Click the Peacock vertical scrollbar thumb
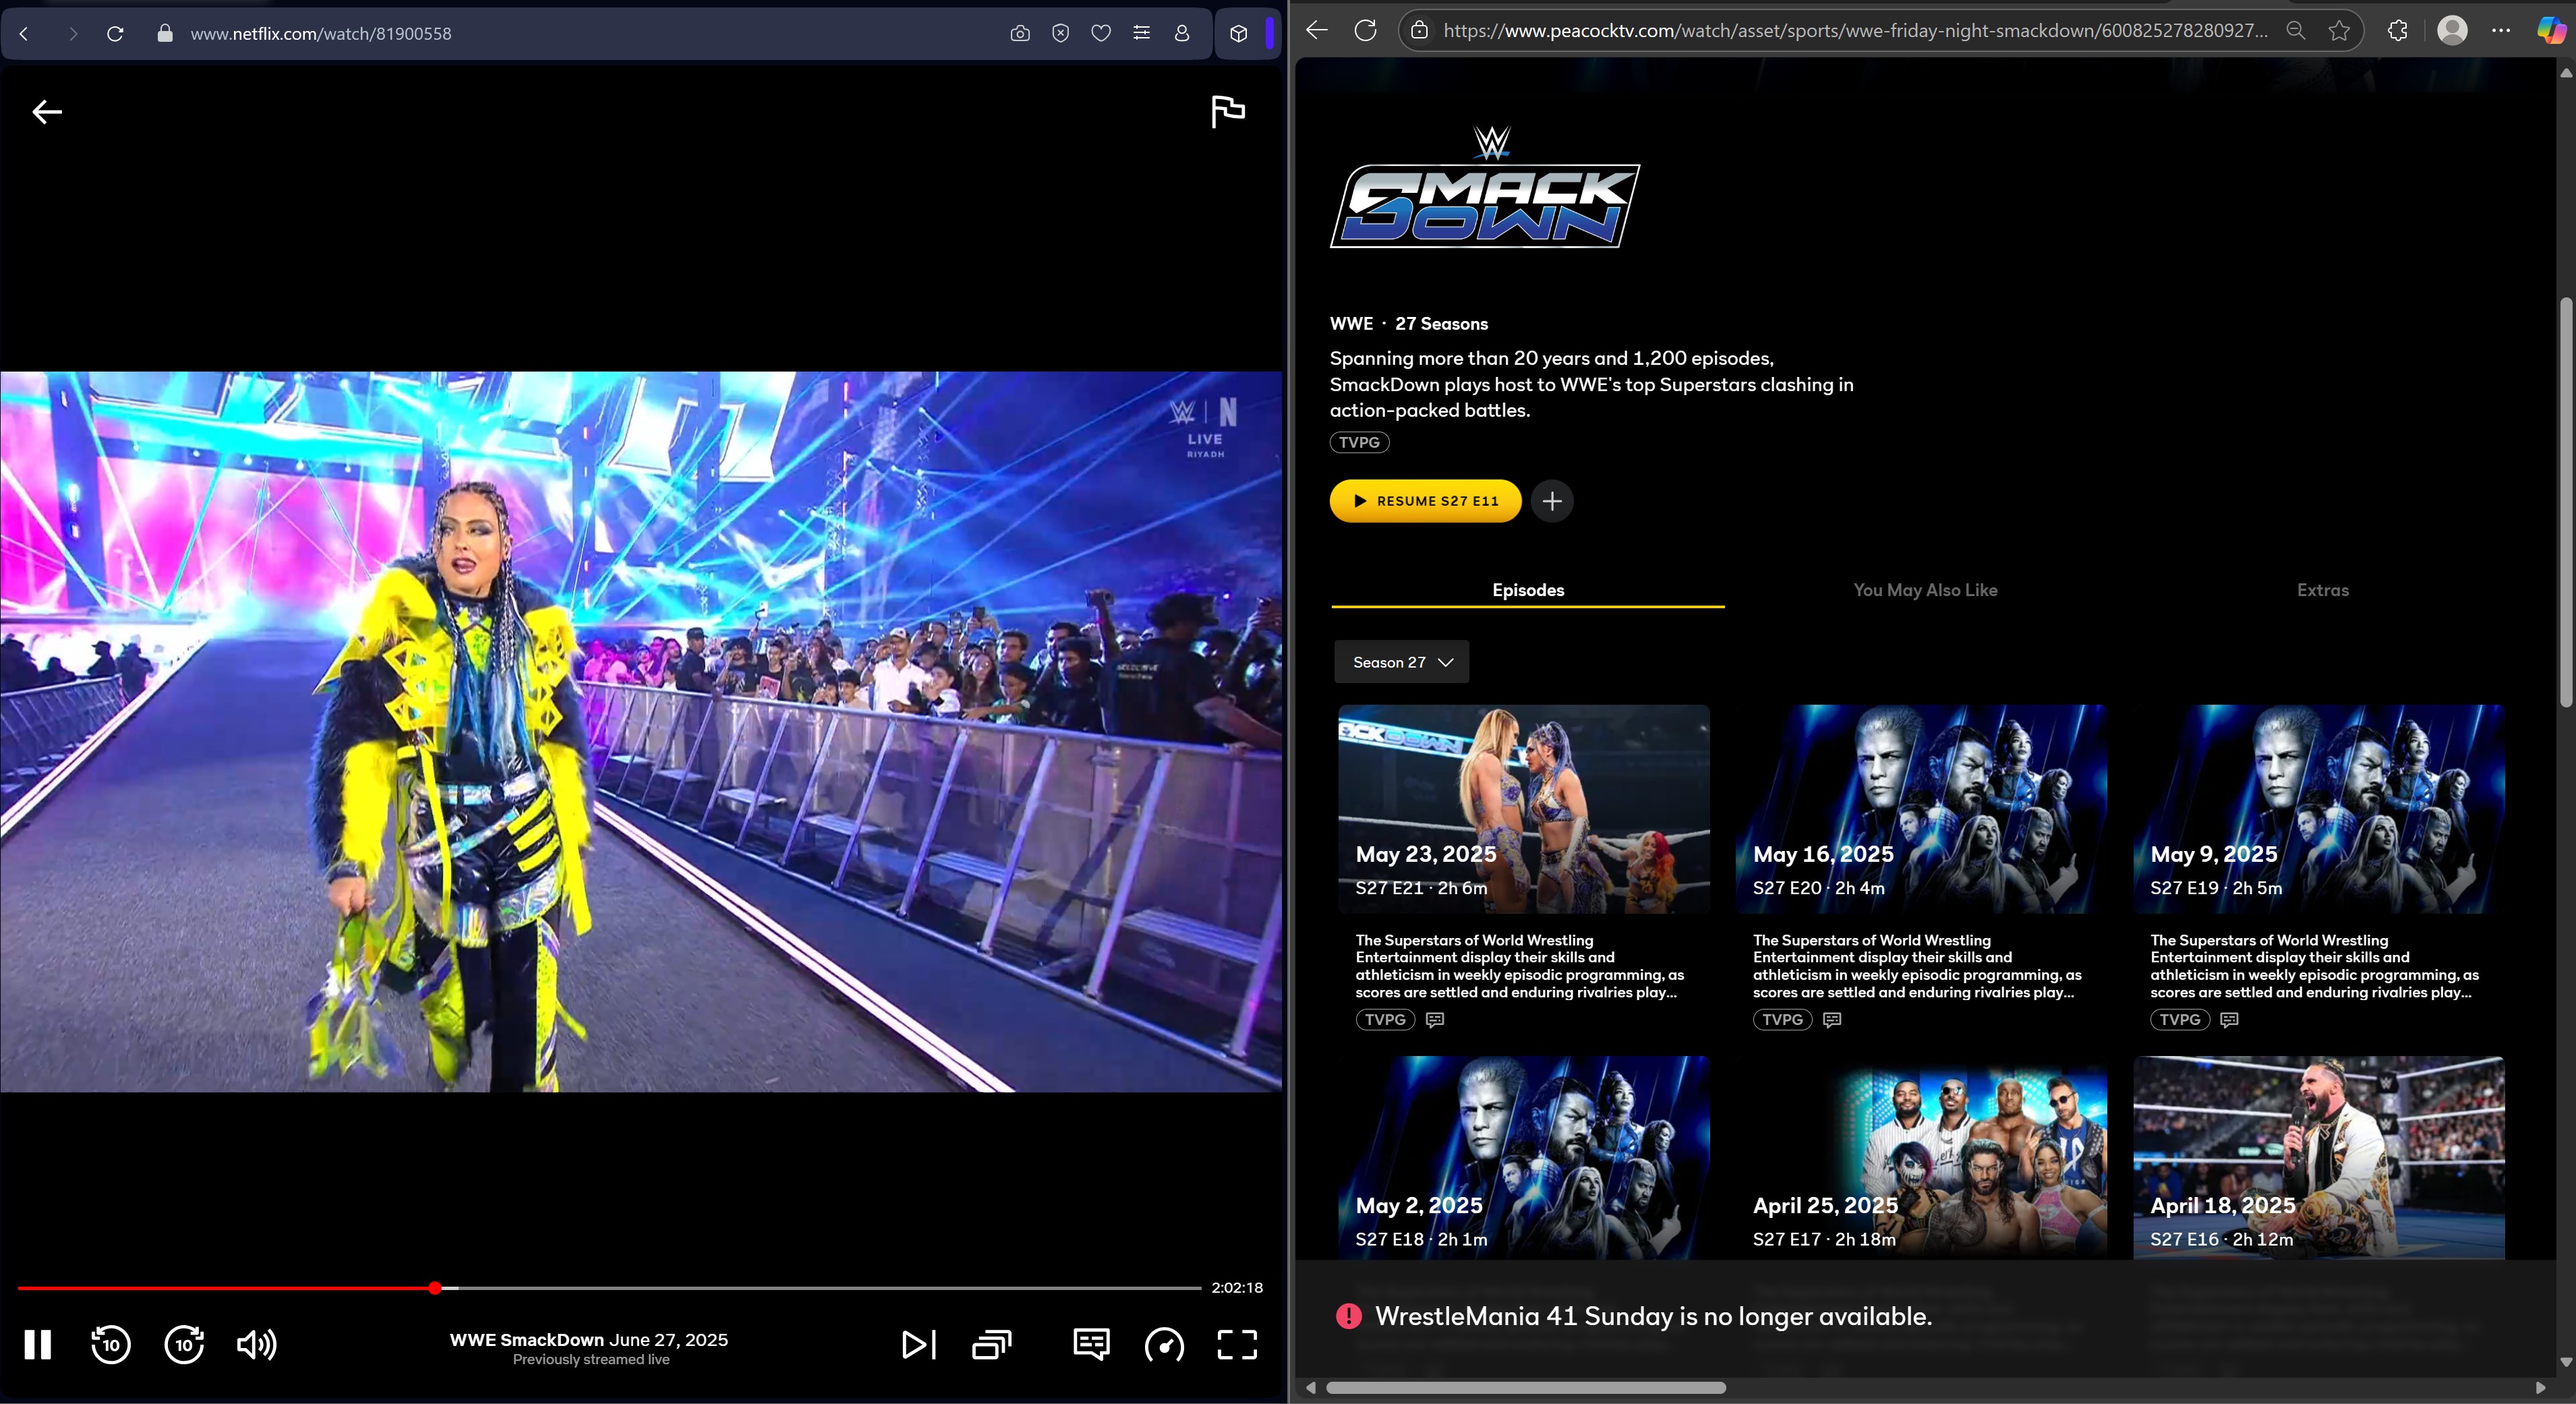The width and height of the screenshot is (2576, 1404). pos(2566,503)
